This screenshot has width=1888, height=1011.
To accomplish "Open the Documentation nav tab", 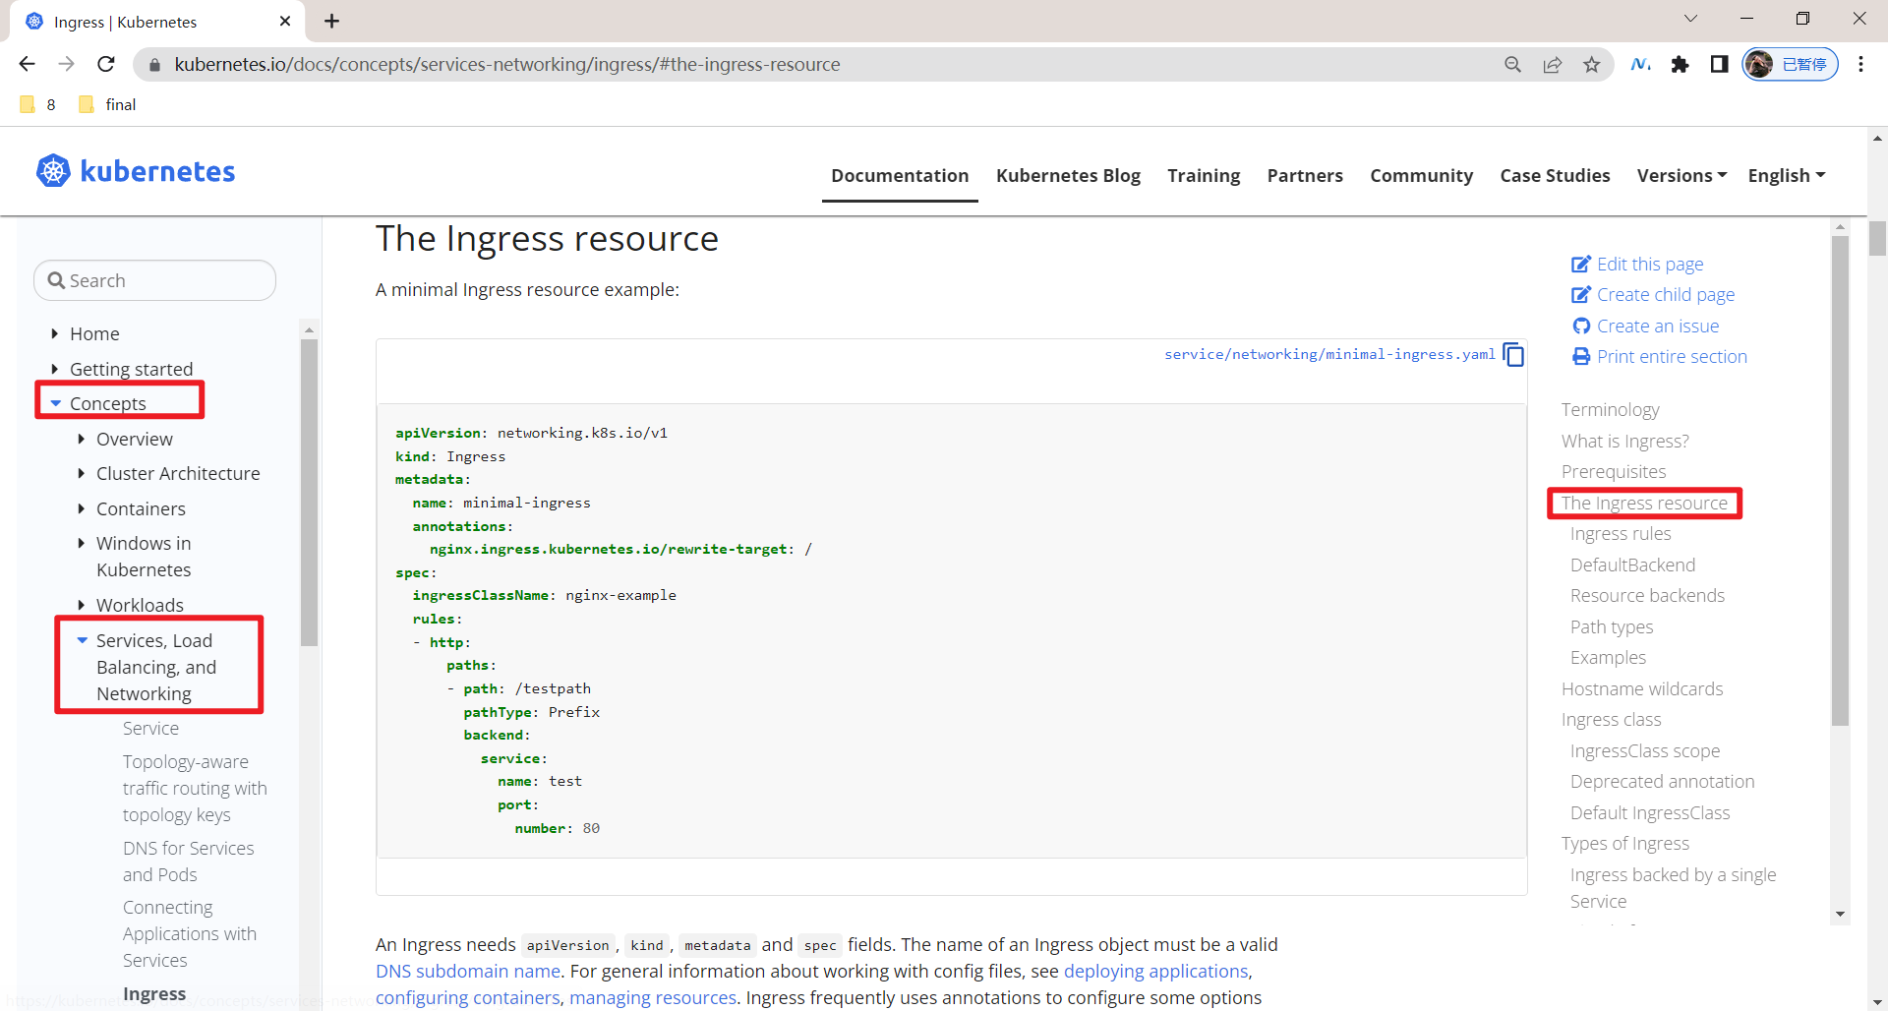I will (900, 175).
